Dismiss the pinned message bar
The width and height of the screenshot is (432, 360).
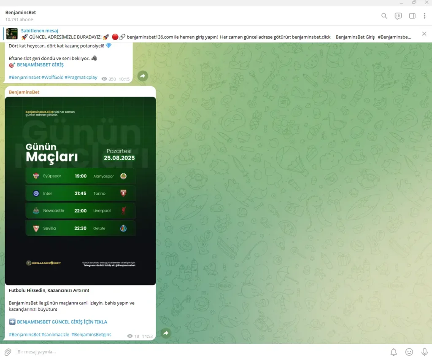(424, 34)
